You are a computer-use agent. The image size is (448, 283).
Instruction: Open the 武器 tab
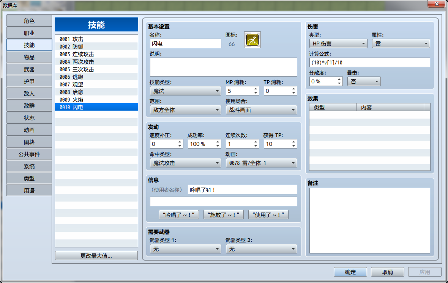pos(29,69)
